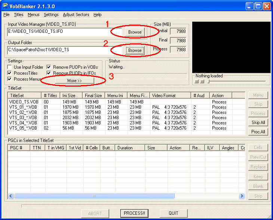
Task: Click the Menu button beside TitleSet list
Action: coord(258,95)
